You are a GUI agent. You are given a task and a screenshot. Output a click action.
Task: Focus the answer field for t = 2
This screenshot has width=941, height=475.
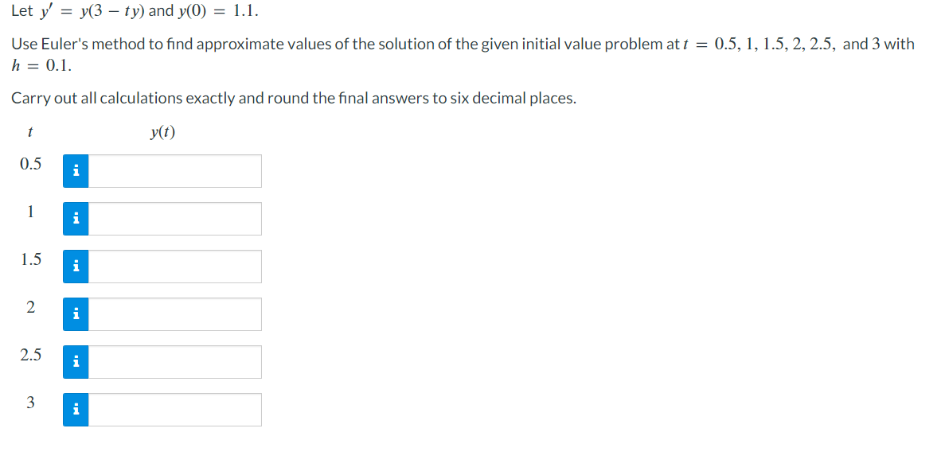click(175, 313)
